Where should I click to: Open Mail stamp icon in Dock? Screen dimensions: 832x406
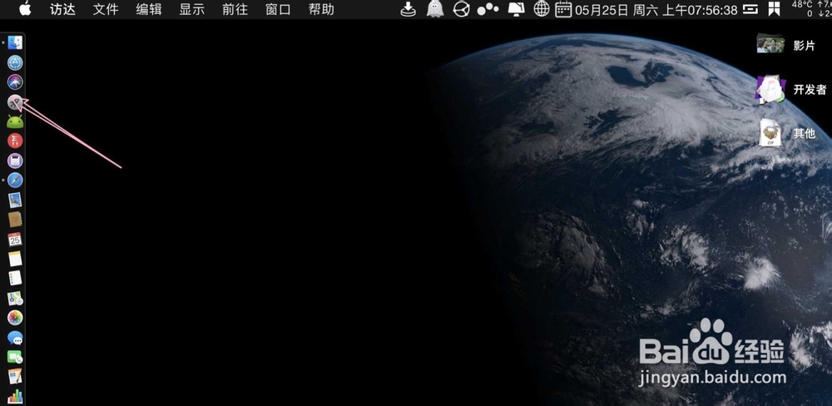point(15,200)
